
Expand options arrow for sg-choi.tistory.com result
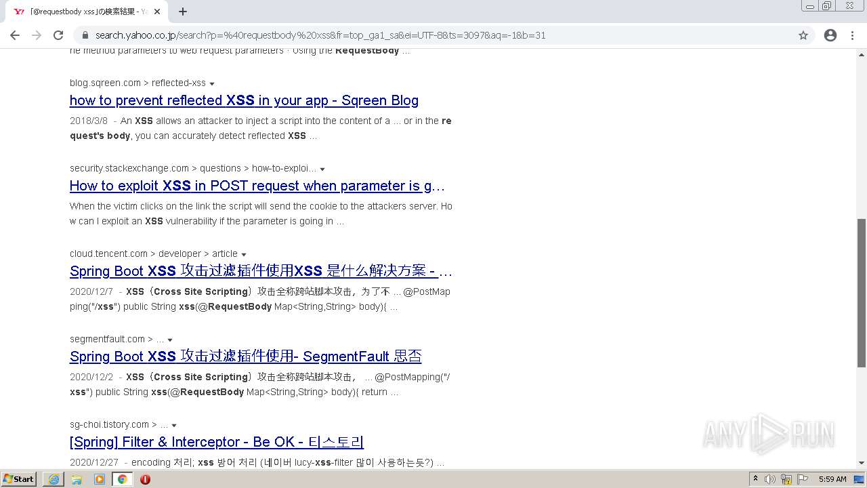pos(174,426)
